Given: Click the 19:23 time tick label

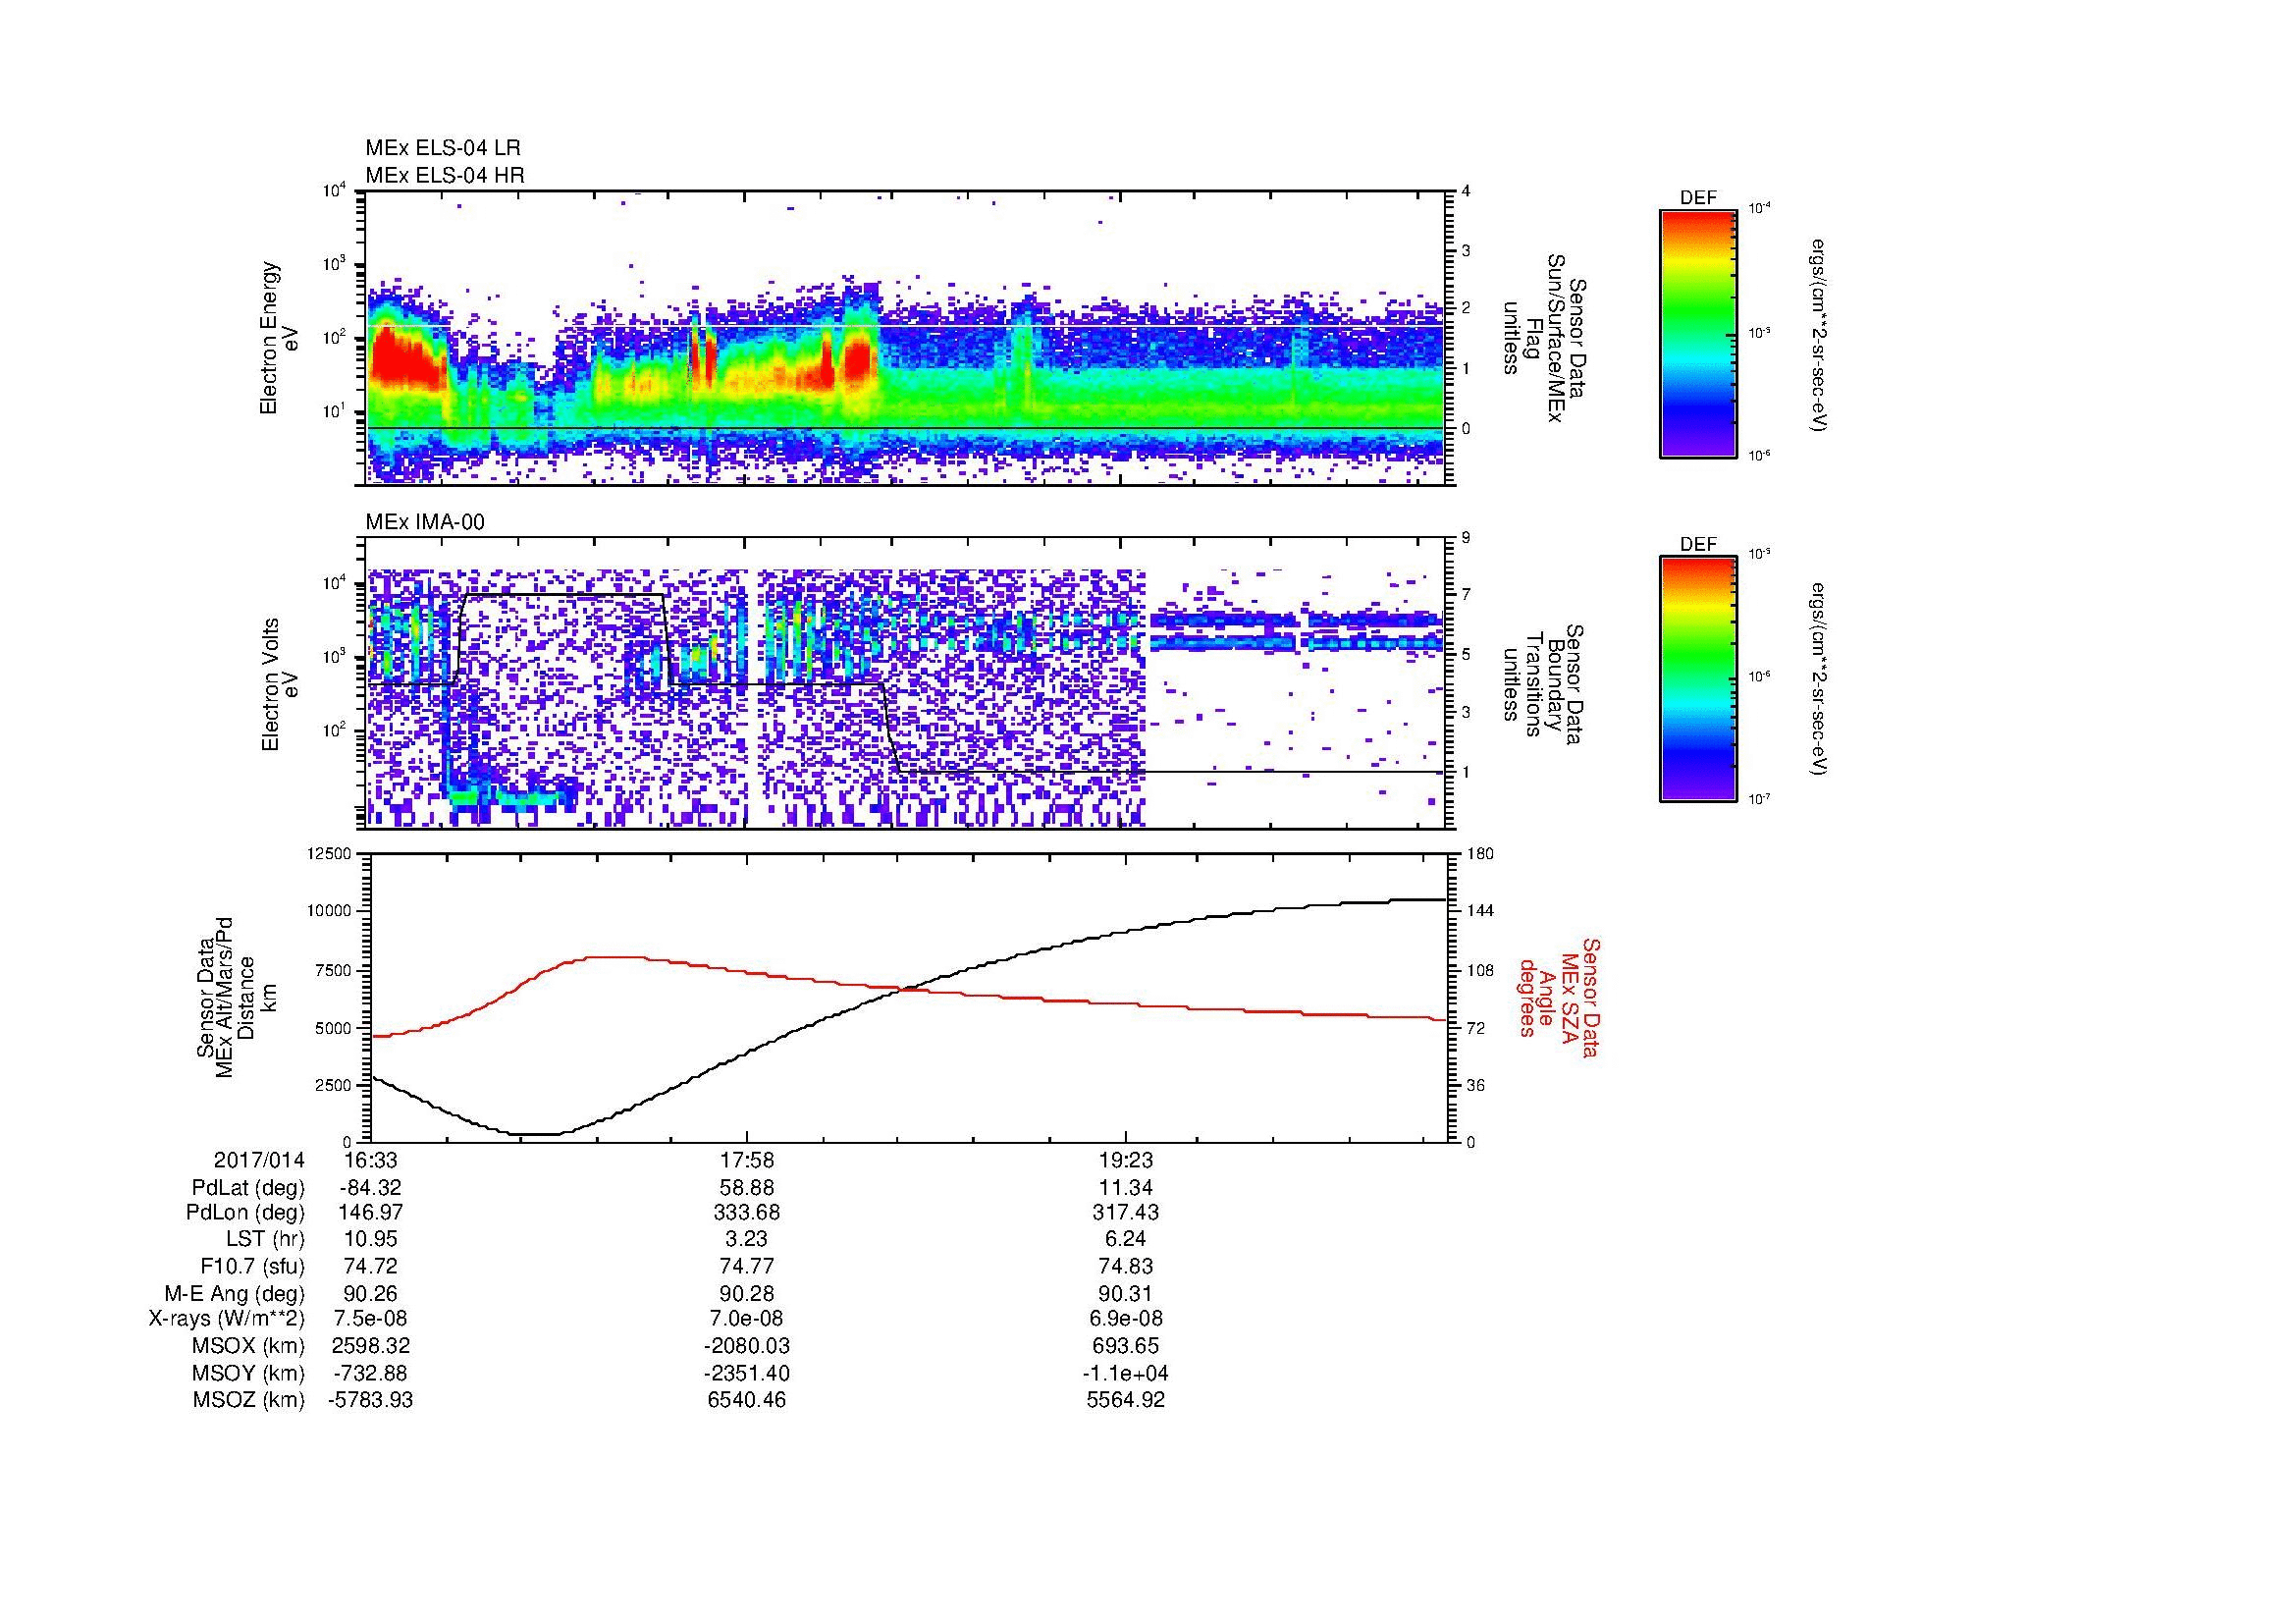Looking at the screenshot, I should pos(1126,1160).
